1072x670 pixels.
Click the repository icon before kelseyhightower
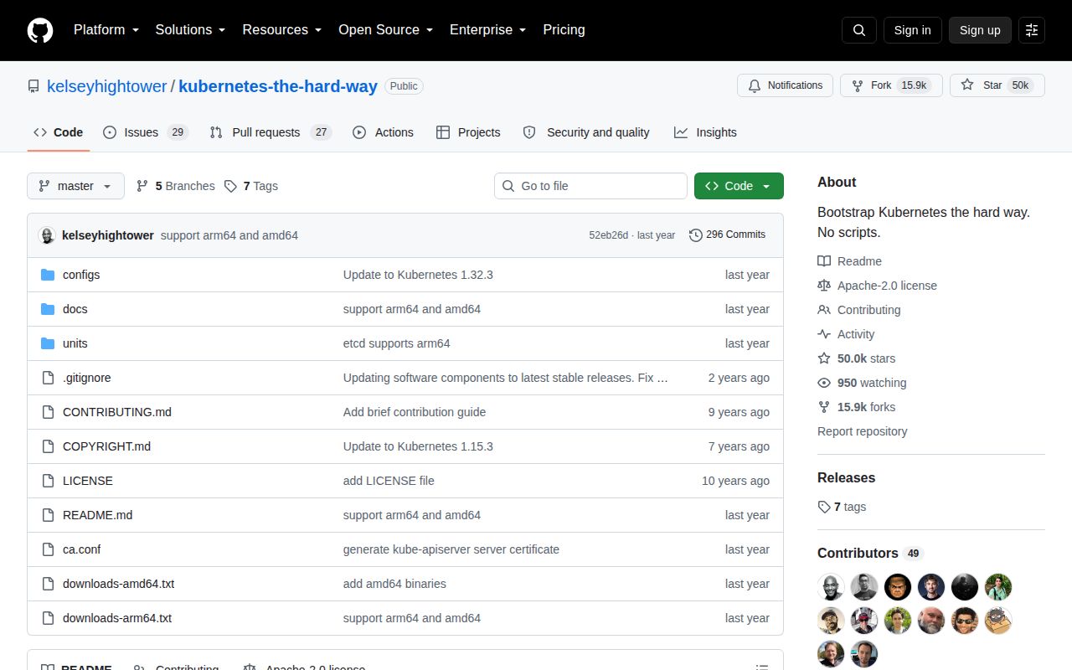tap(33, 86)
